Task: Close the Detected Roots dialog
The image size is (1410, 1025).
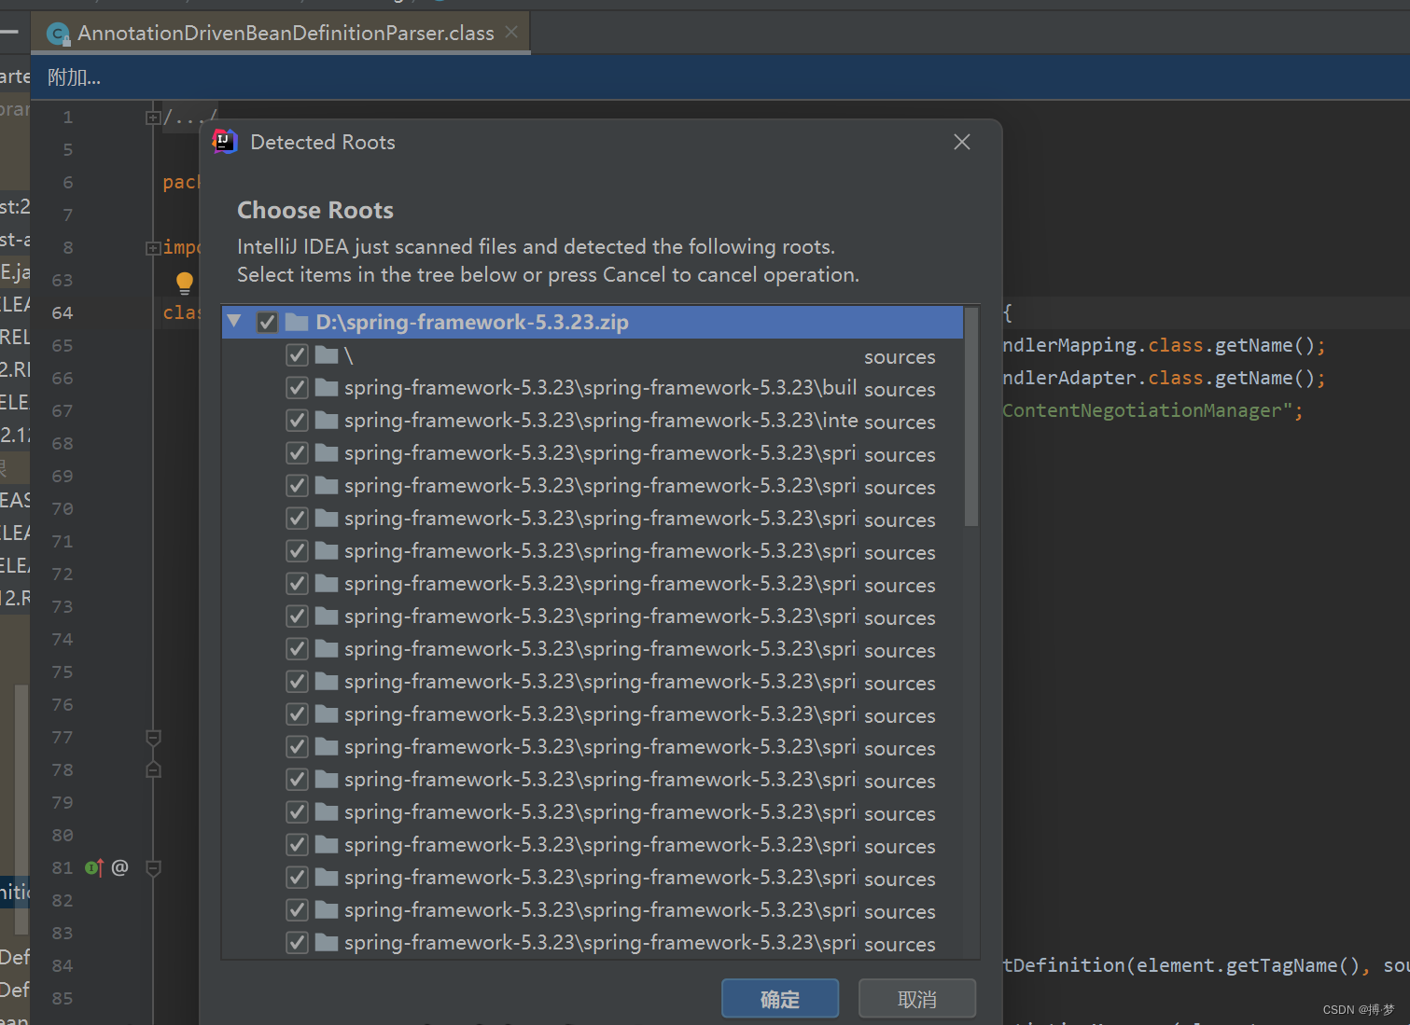Action: coord(962,142)
